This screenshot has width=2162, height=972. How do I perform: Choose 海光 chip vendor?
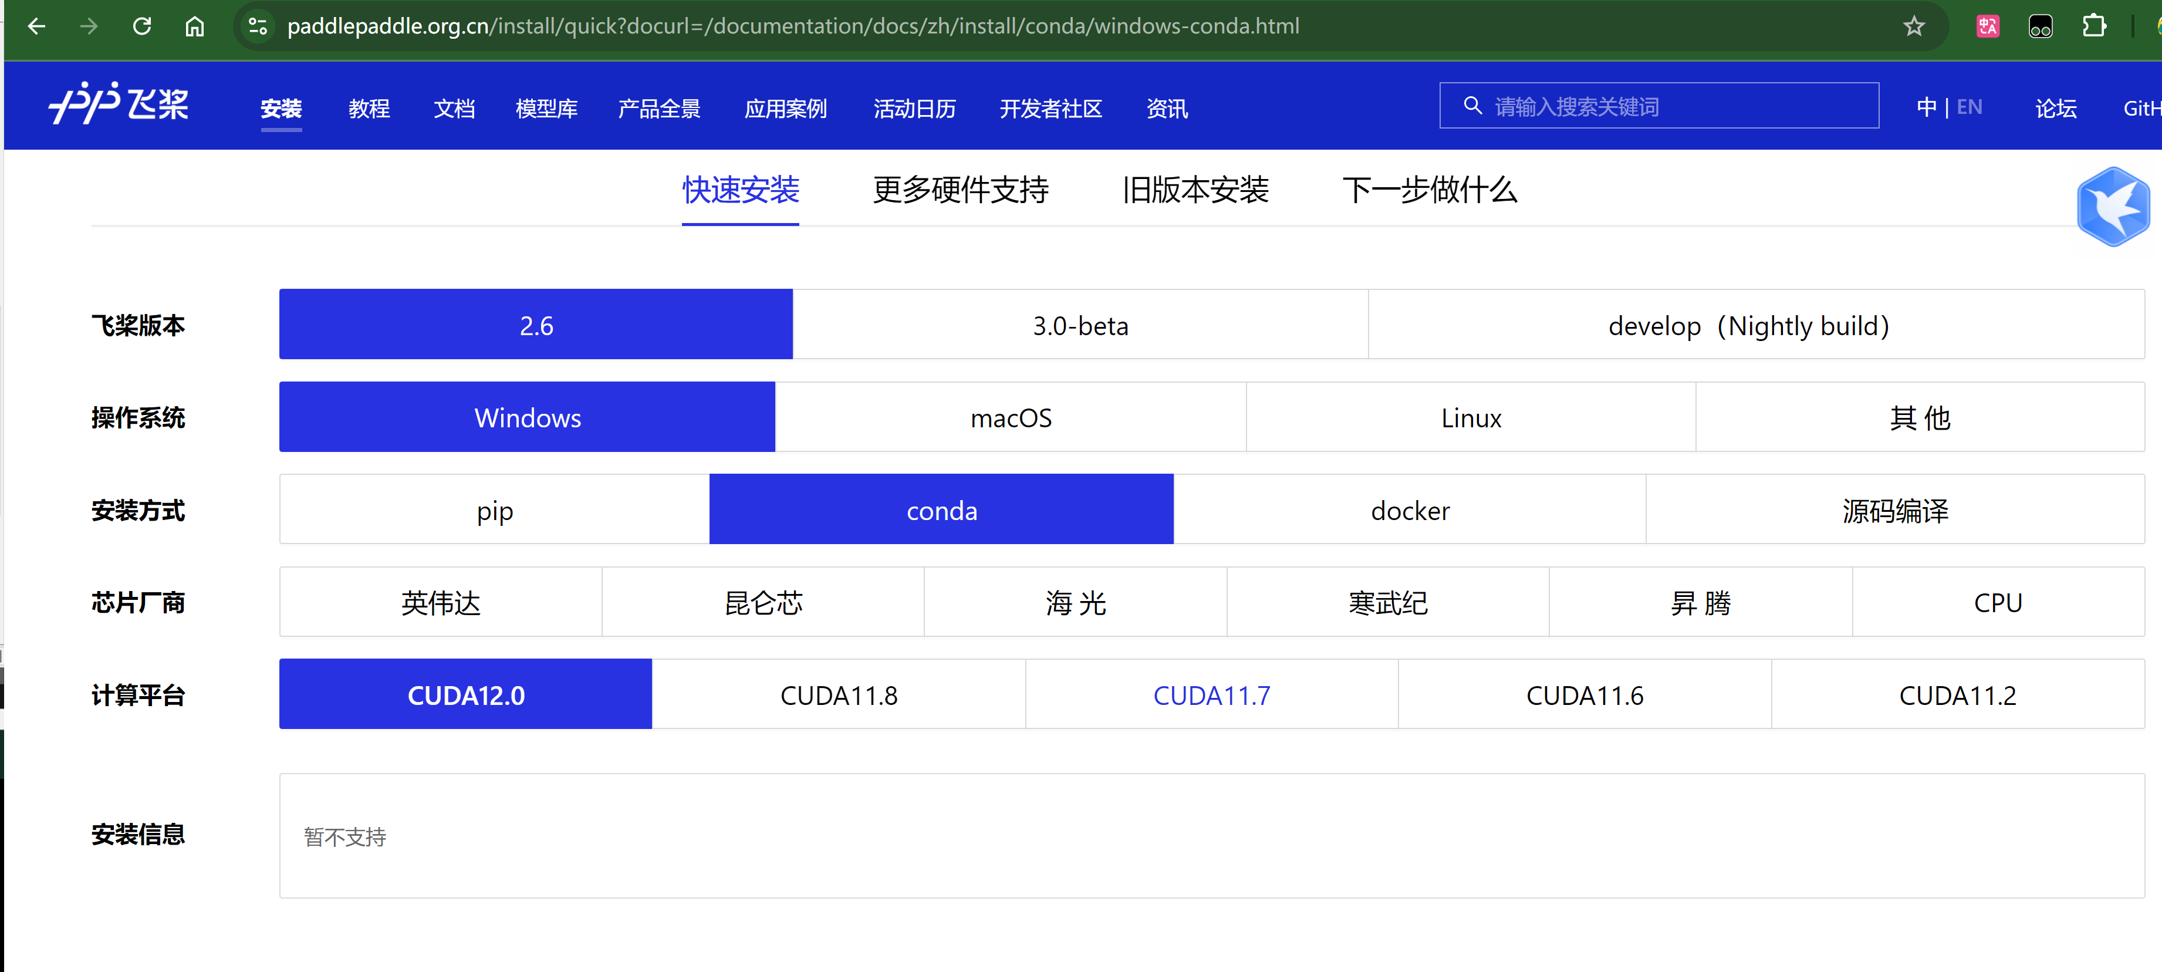[x=1075, y=602]
